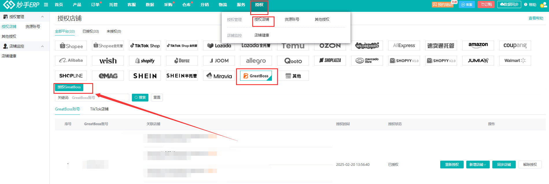The image size is (549, 184).
Task: Open the 首页 top menu
Action: pos(59,5)
